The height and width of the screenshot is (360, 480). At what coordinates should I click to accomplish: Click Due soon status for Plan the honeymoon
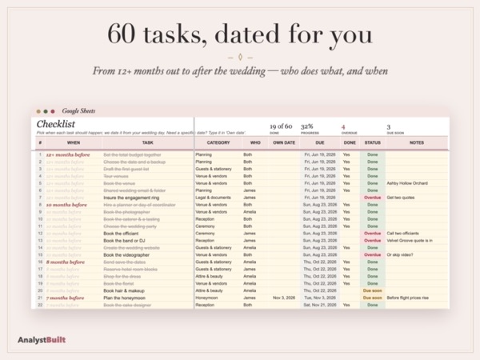point(373,298)
